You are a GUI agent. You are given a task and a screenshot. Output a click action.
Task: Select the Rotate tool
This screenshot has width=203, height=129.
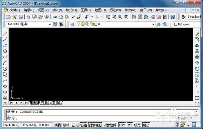[197, 69]
